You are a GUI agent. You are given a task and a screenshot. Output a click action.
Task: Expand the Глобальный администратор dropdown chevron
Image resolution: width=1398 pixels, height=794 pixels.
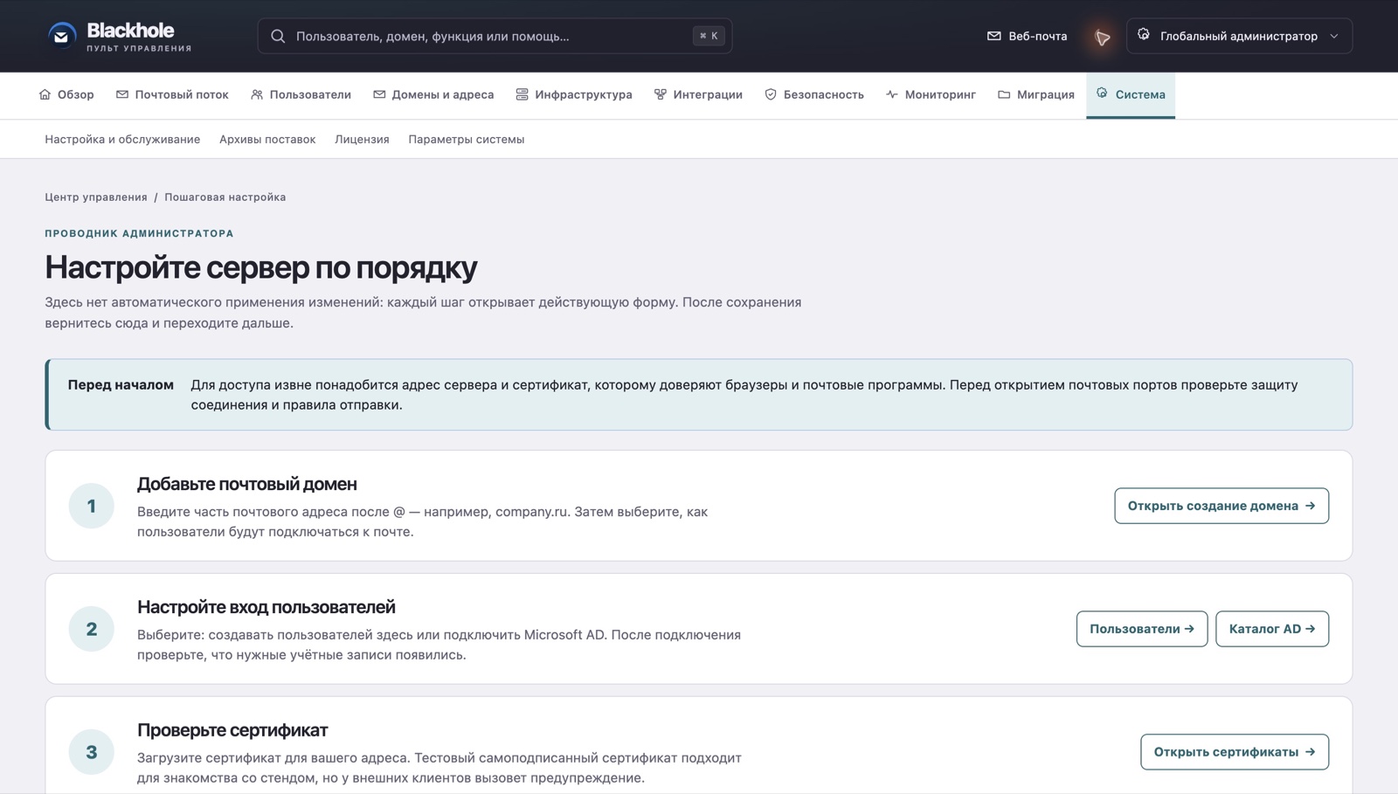[1334, 36]
